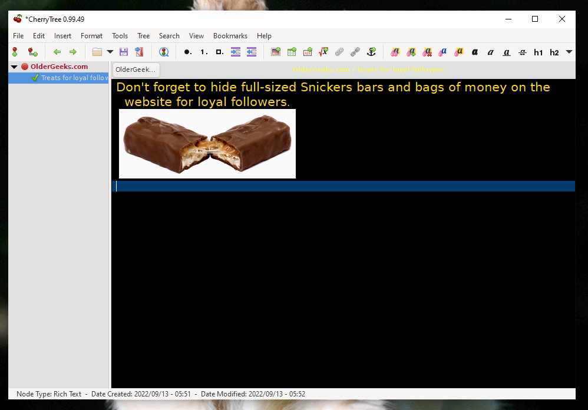This screenshot has height=410, width=588.
Task: Click "Date Created: 2022/09/13 - 05:51" status text
Action: coord(141,394)
